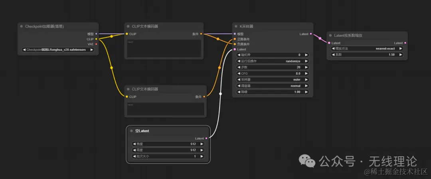Viewport: 431px width, 179px height.
Task: Collapse the upper CLIP文本编码器 node via its title dot
Action: click(128, 26)
